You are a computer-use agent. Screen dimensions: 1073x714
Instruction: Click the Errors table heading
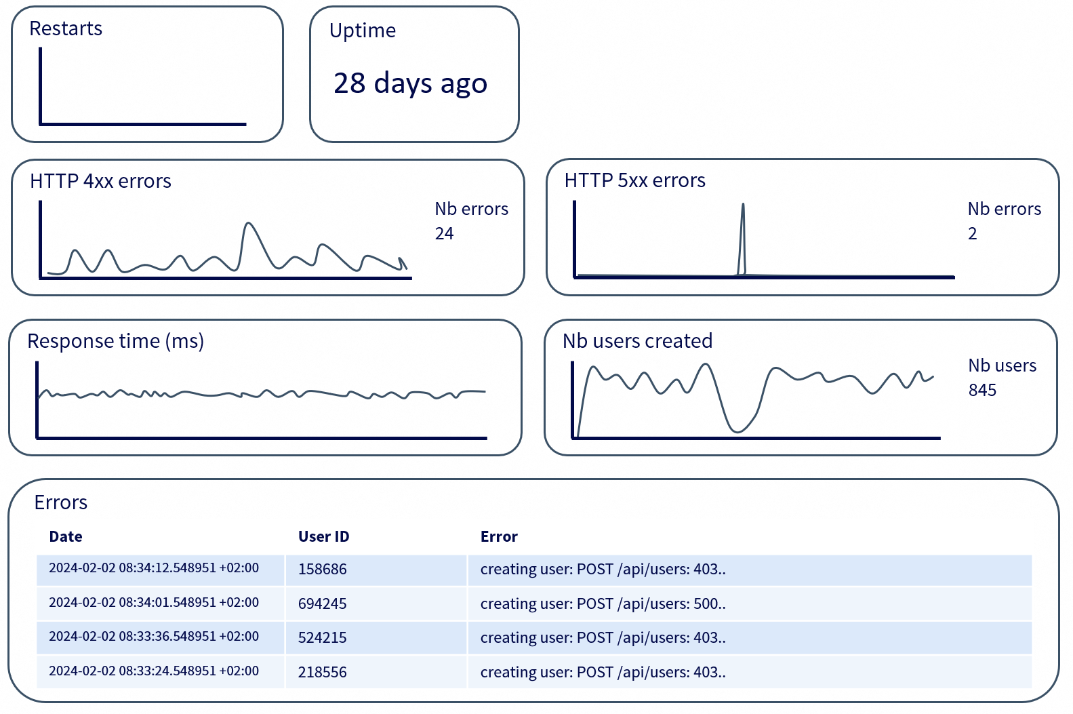tap(61, 502)
